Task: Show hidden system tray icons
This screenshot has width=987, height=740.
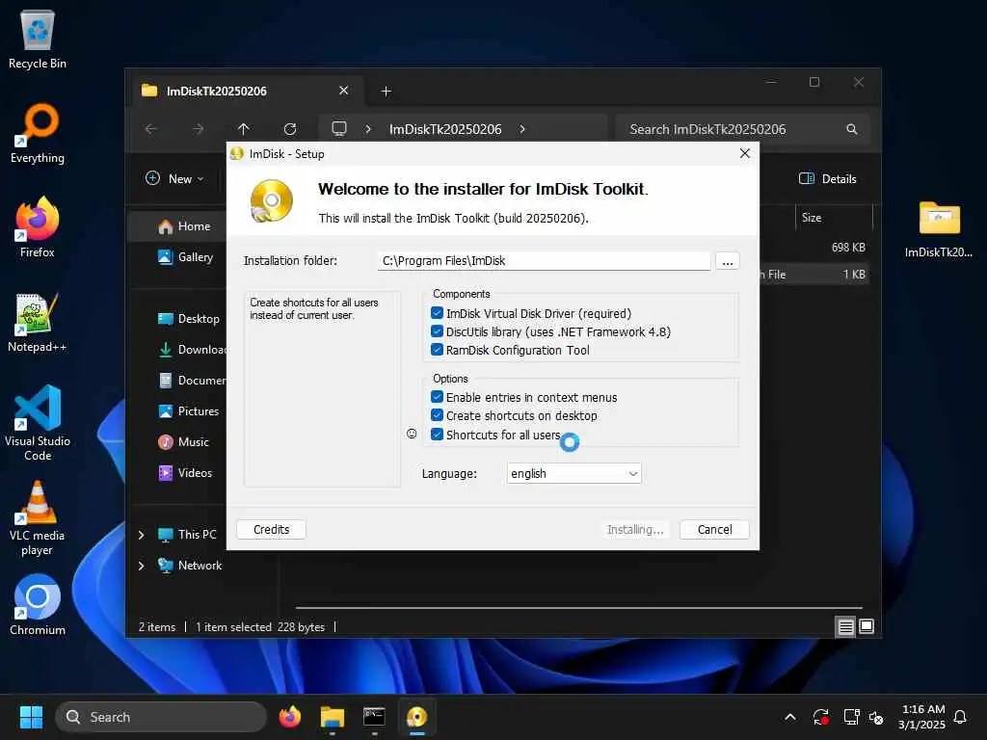Action: tap(790, 717)
